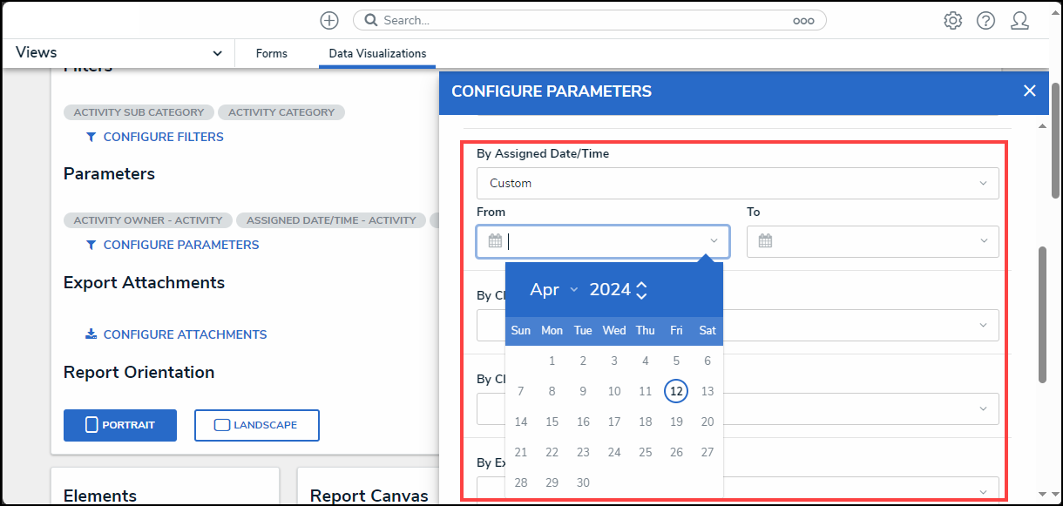Image resolution: width=1063 pixels, height=506 pixels.
Task: Open the Custom date range dropdown
Action: tap(738, 183)
